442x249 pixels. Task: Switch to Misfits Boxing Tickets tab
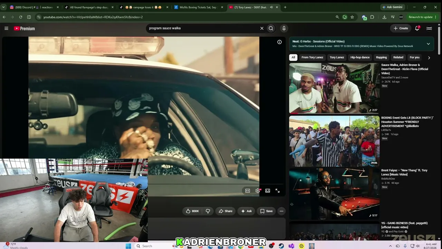(x=199, y=7)
